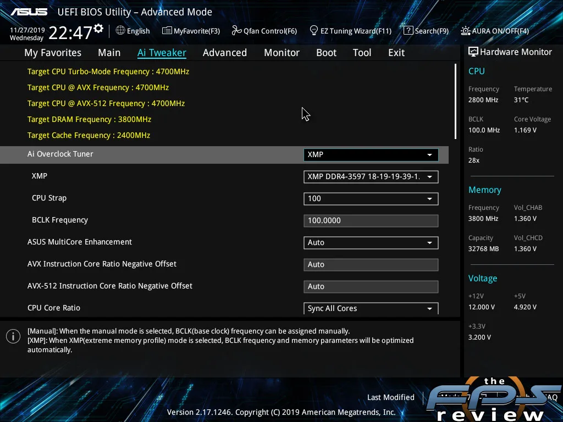The height and width of the screenshot is (422, 563).
Task: Click AVX Instruction Core Ratio Negative Offset field
Action: coord(371,264)
